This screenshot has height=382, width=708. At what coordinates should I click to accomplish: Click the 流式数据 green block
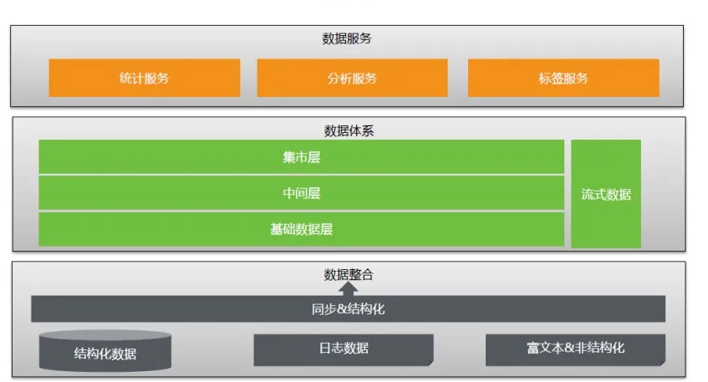[x=606, y=194]
